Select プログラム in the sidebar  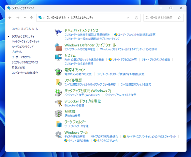tap(17, 52)
